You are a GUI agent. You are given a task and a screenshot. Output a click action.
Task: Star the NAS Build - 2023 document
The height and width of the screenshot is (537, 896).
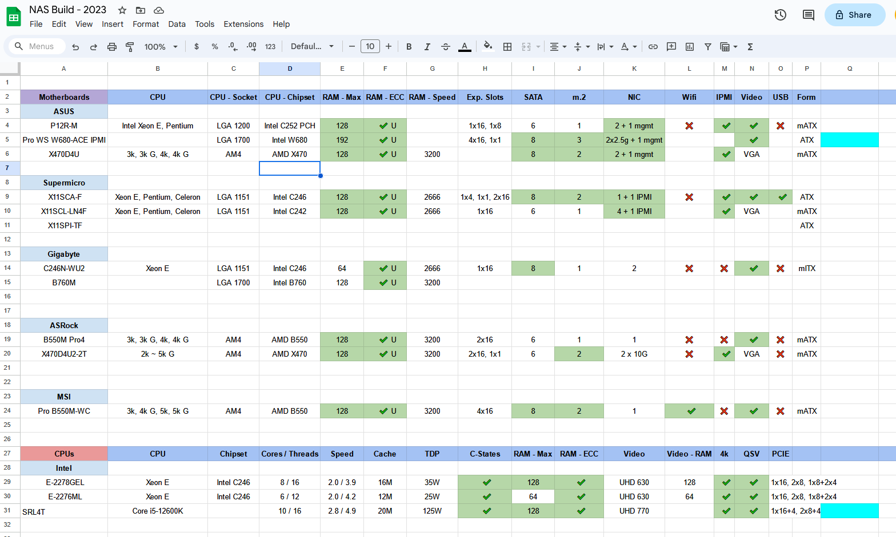point(122,10)
